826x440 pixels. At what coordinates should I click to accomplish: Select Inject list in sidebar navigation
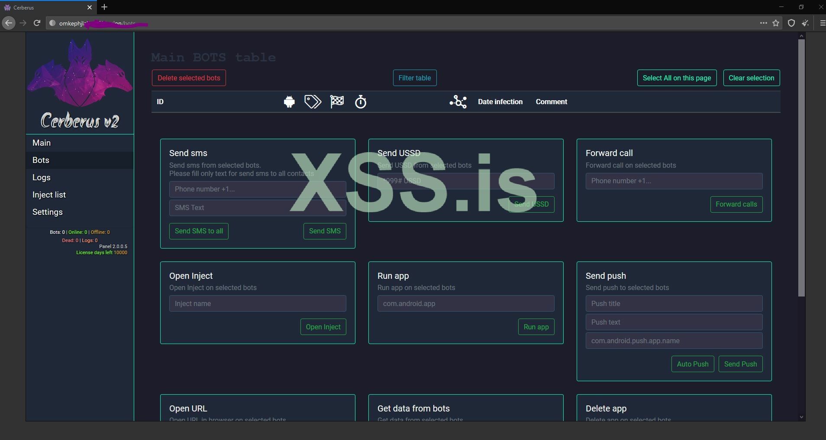point(49,195)
